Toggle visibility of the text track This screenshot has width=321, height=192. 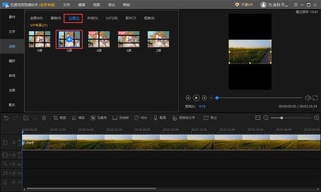pyautogui.click(x=19, y=164)
